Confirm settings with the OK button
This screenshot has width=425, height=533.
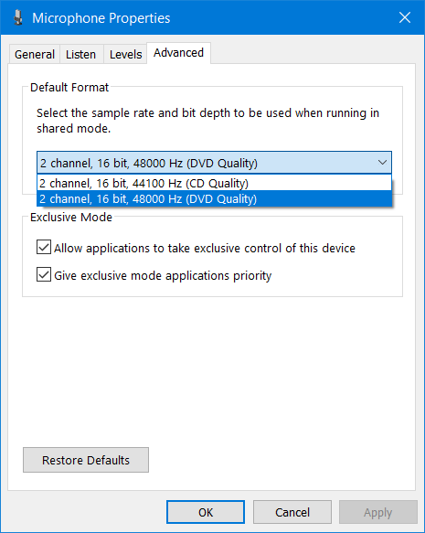click(x=206, y=512)
